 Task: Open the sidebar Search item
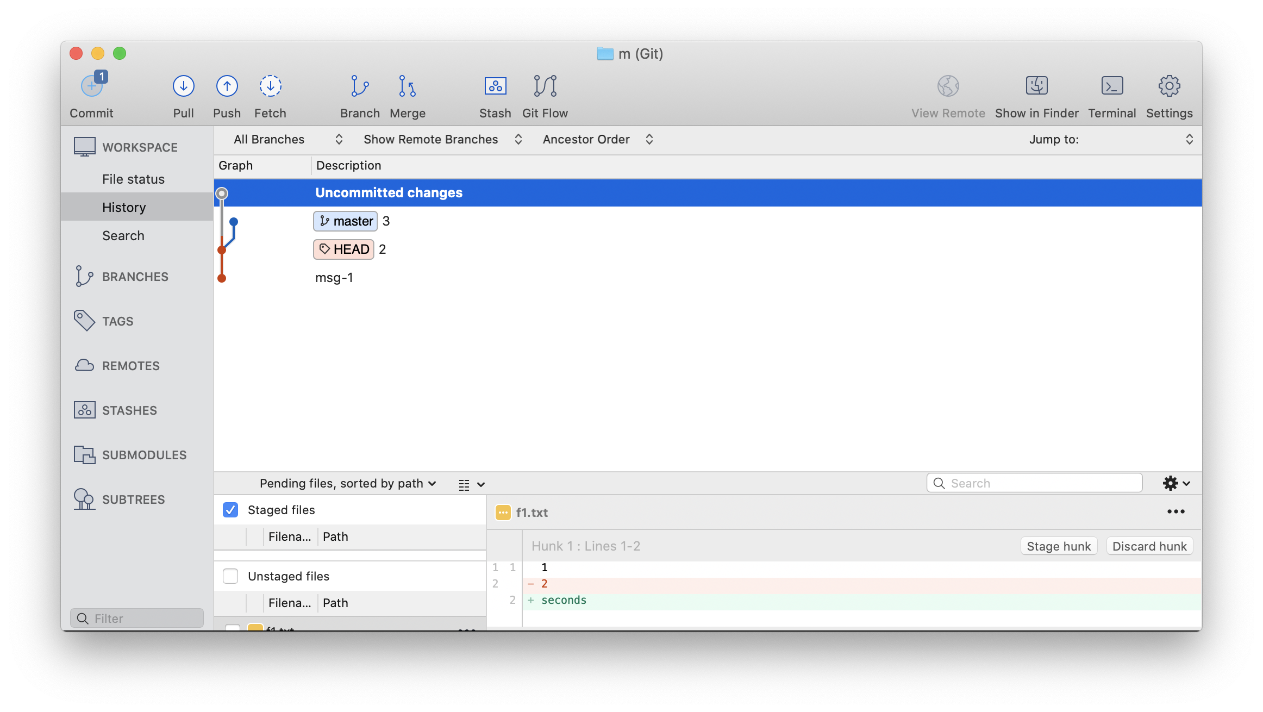(x=123, y=236)
